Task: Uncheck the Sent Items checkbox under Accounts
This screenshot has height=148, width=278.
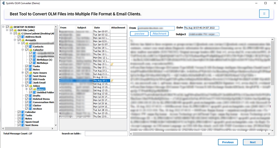Action: tap(27, 76)
